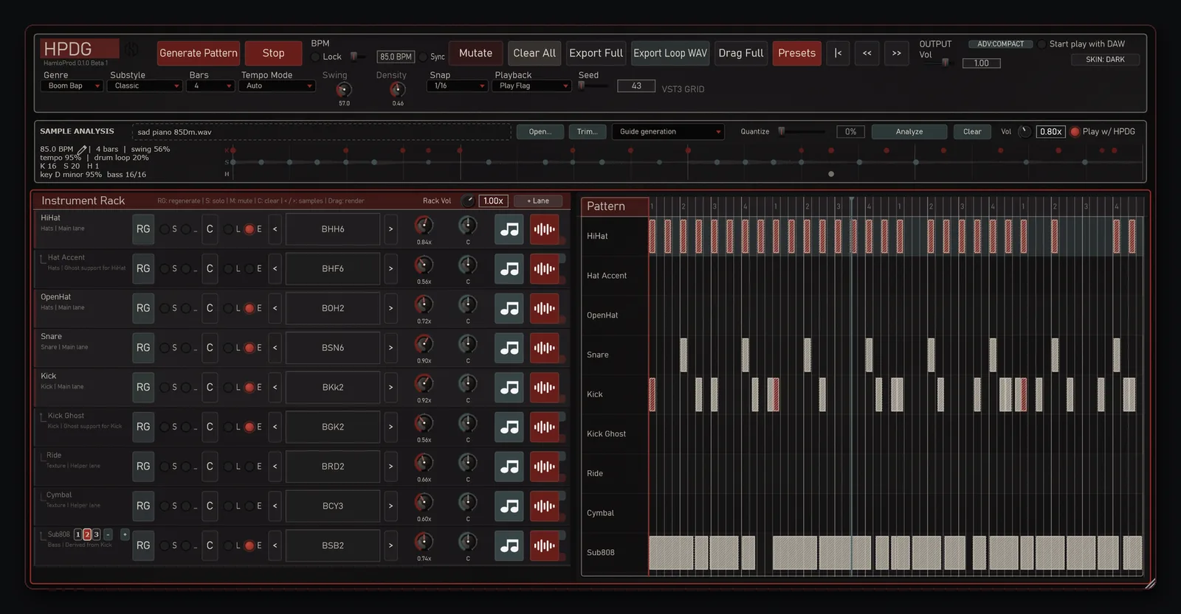
Task: Click the music note icon in the Ride row
Action: 509,467
